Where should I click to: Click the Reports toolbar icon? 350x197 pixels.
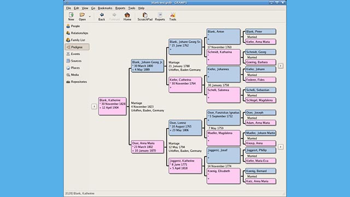click(x=160, y=17)
